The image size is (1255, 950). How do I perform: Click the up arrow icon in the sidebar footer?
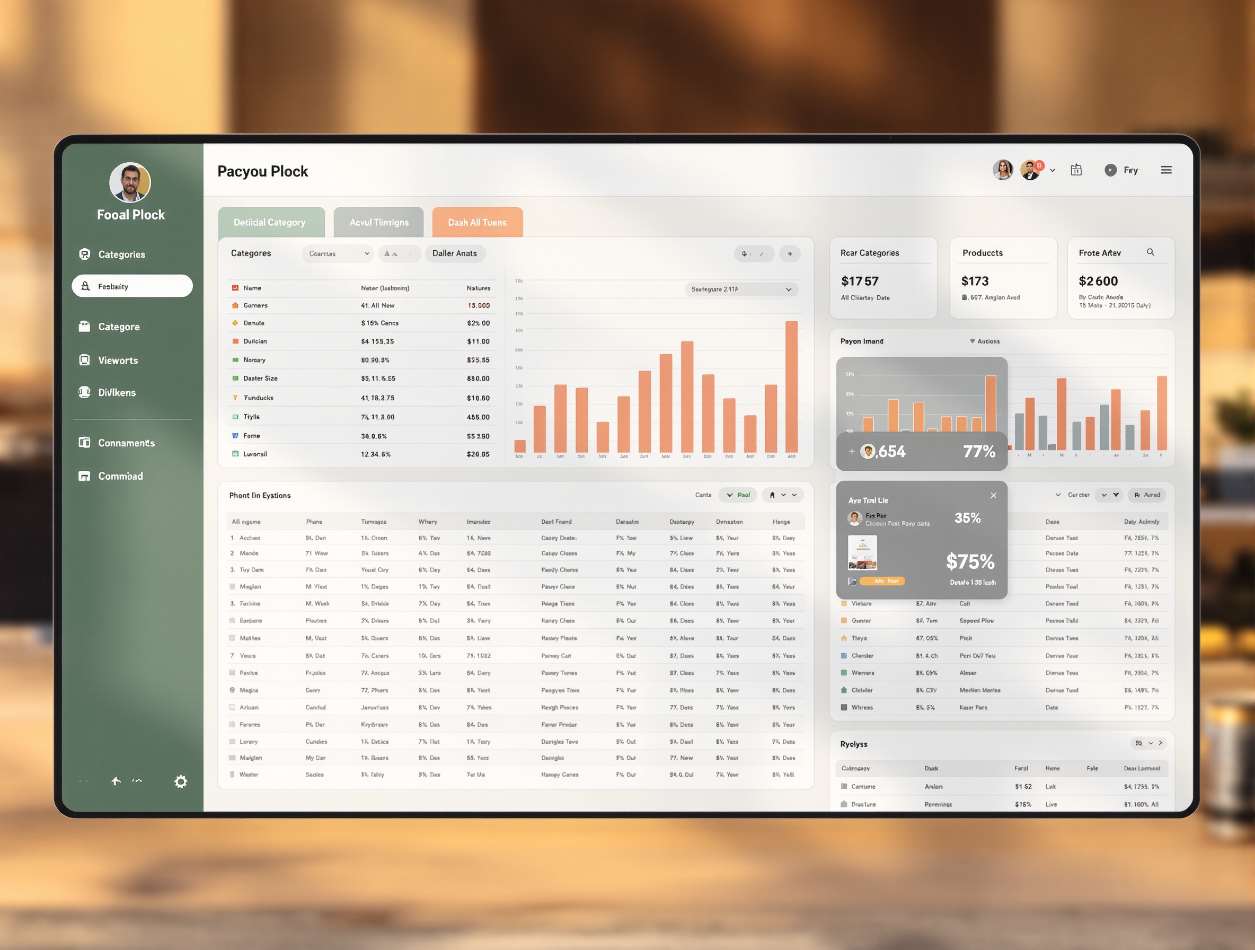pos(116,781)
